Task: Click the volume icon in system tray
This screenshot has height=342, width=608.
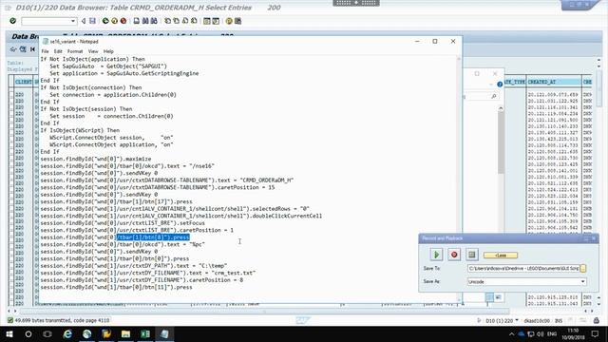Action: (541, 333)
